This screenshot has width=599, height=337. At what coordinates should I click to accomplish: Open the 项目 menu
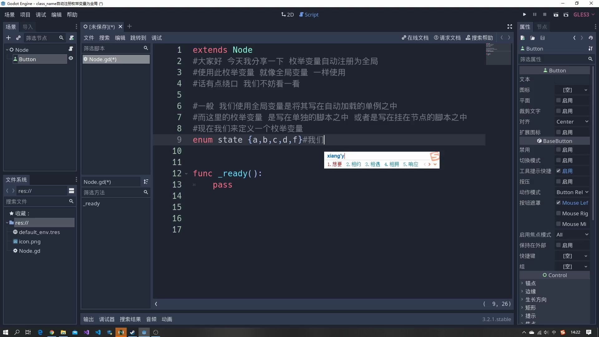25,15
